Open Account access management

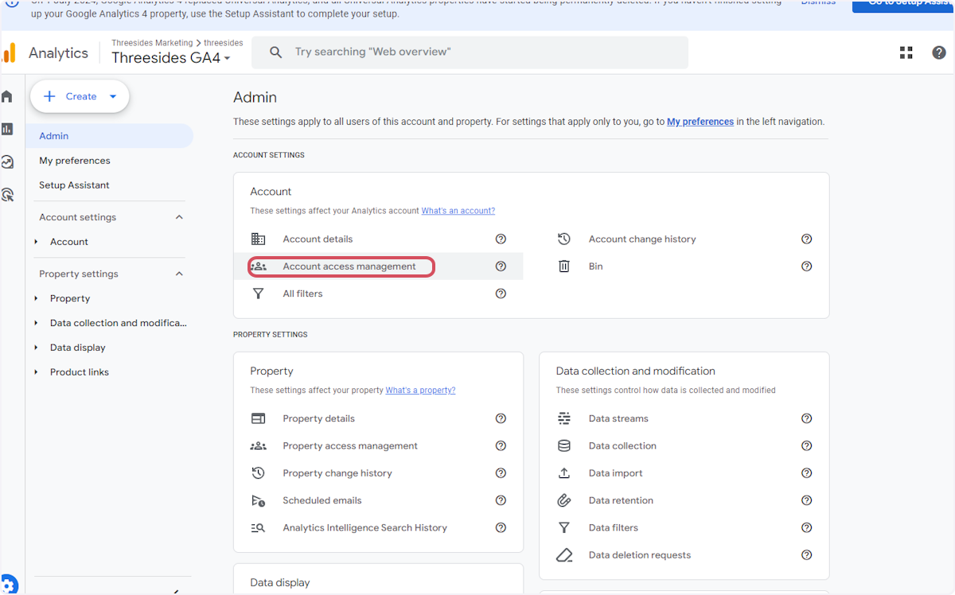coord(349,266)
